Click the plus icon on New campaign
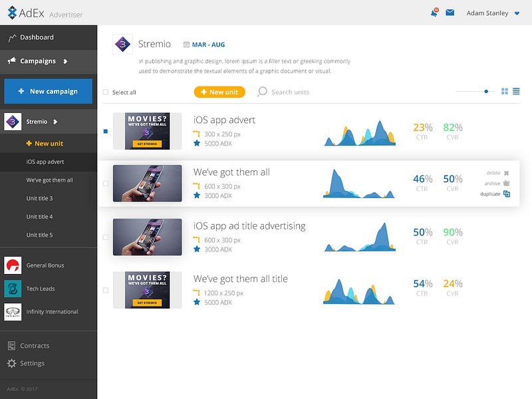This screenshot has width=532, height=399. coord(21,91)
